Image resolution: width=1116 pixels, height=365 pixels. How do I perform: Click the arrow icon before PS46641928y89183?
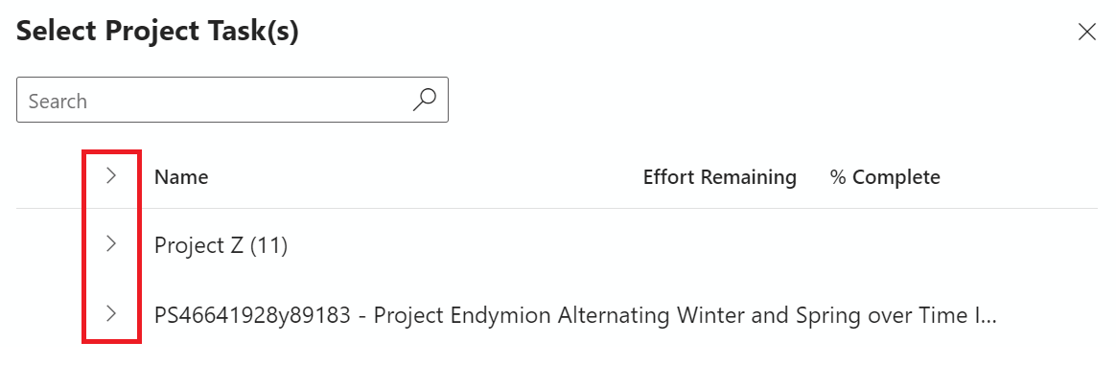coord(111,313)
